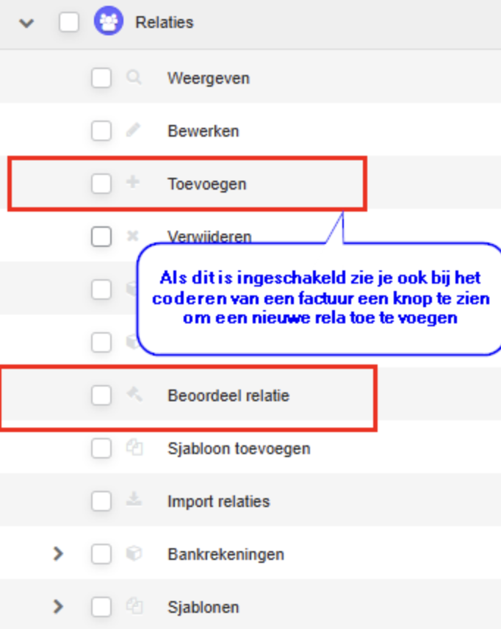This screenshot has width=501, height=629.
Task: Click the copy icon beside Sjabloon toevoegen
Action: click(x=134, y=448)
